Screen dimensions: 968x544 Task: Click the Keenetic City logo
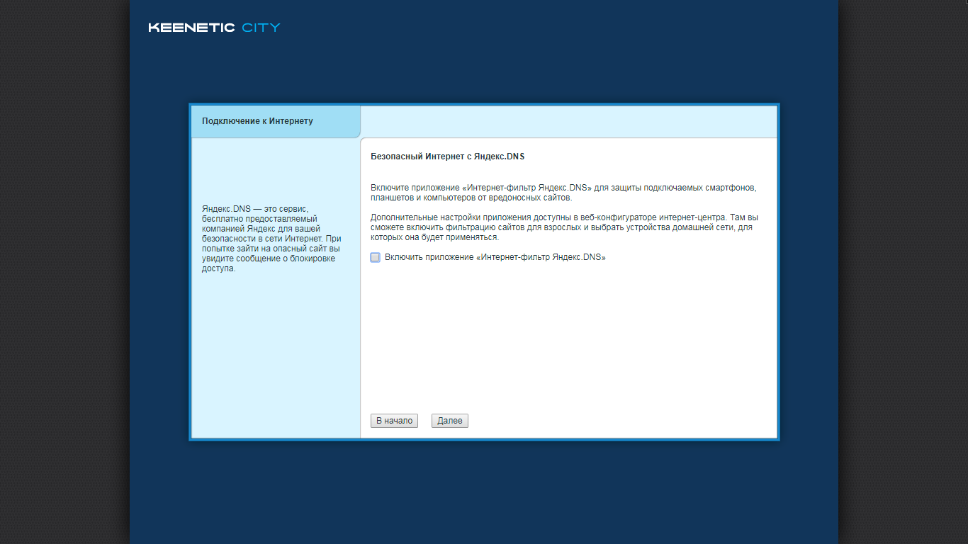(214, 28)
